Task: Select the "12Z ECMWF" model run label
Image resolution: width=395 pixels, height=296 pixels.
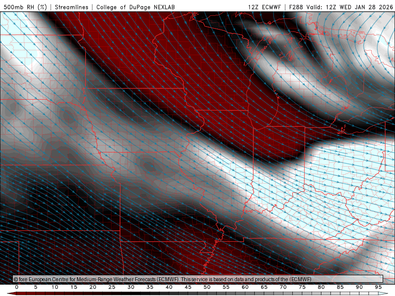Action: click(264, 7)
